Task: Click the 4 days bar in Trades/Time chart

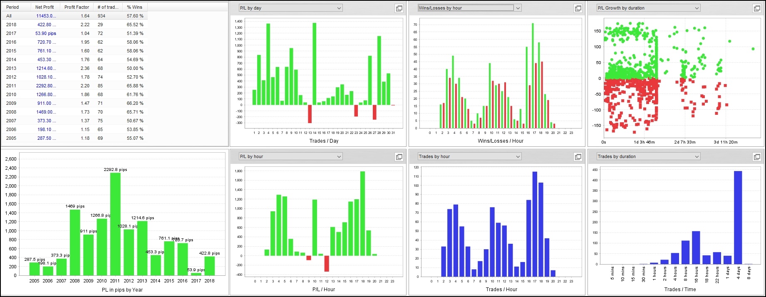Action: [738, 218]
